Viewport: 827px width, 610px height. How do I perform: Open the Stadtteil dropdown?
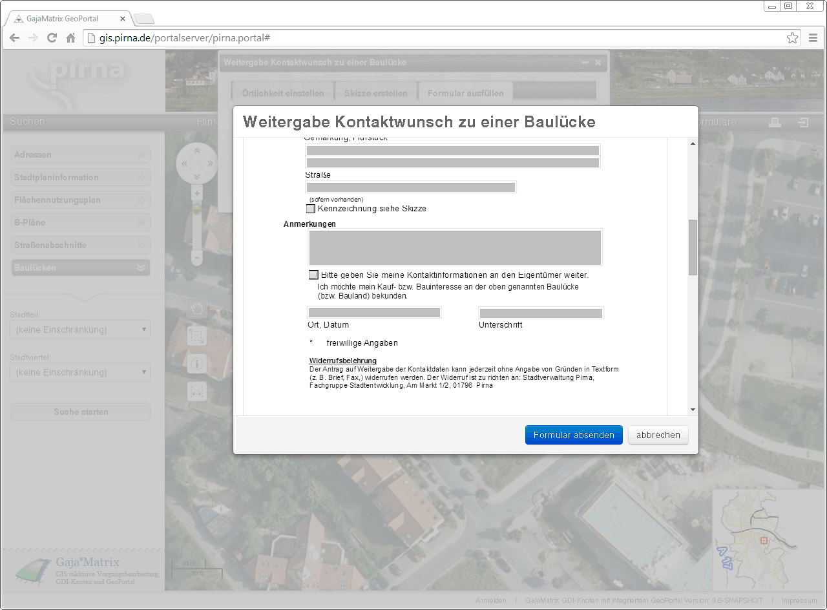tap(80, 330)
